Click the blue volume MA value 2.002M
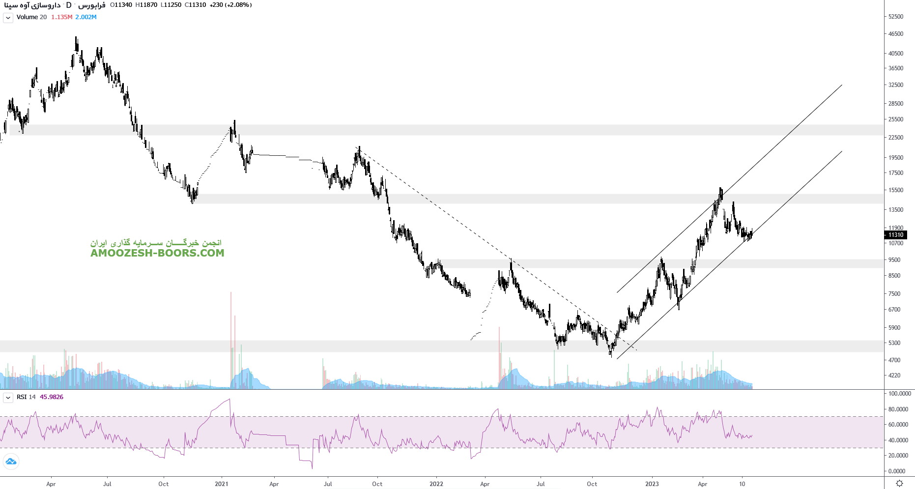 pos(86,17)
